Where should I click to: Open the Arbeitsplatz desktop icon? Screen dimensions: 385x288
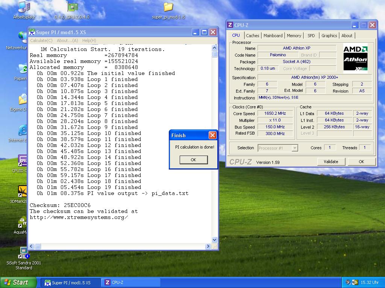(24, 7)
